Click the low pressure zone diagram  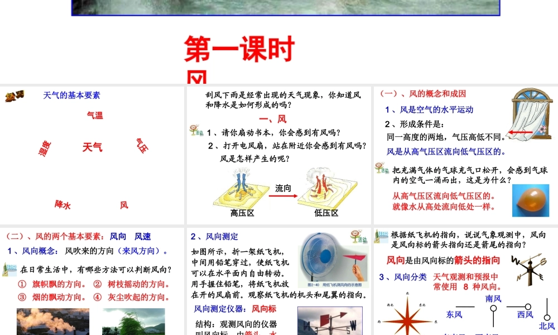[x=326, y=188]
